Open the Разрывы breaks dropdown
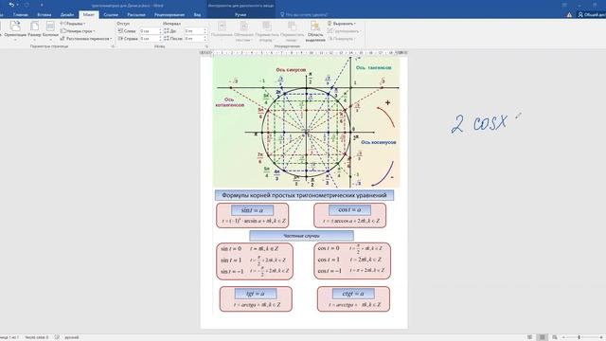 click(73, 24)
